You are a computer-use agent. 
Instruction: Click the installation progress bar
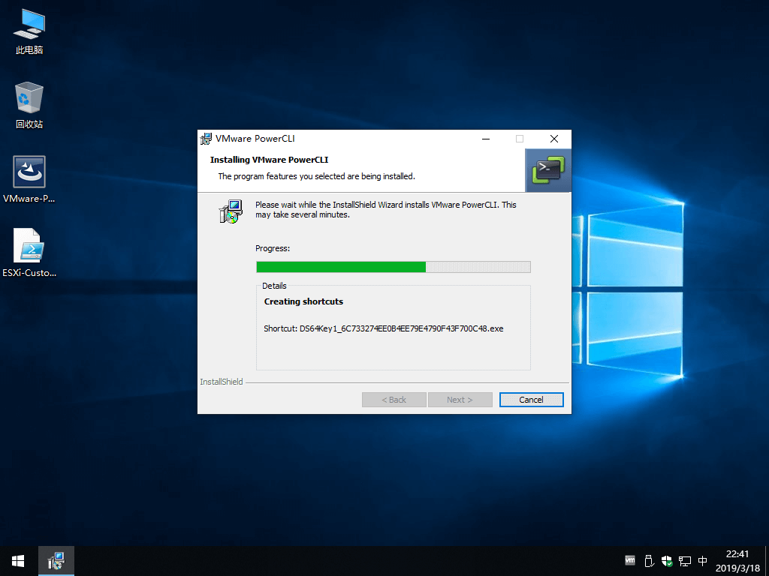(x=393, y=267)
